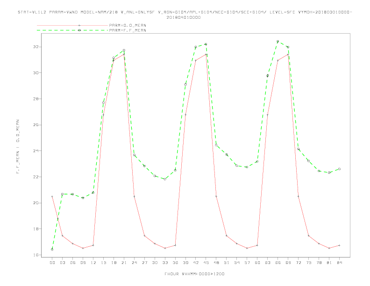This screenshot has width=370, height=286.
Task: Click the y-axis tick label 22
Action: click(36, 177)
